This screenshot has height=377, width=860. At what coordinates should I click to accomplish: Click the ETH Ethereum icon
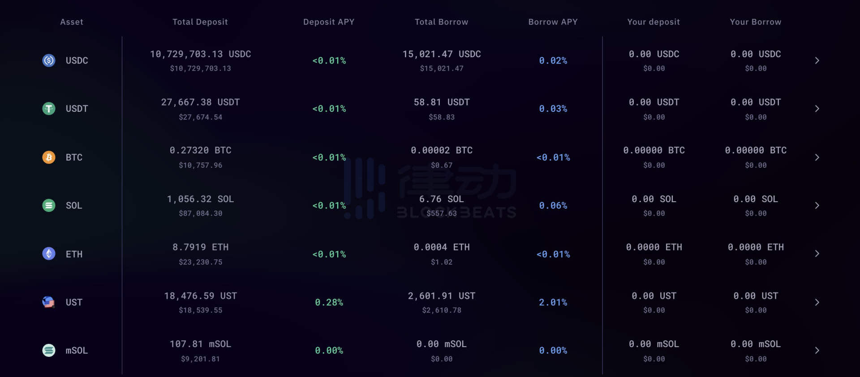(x=49, y=254)
